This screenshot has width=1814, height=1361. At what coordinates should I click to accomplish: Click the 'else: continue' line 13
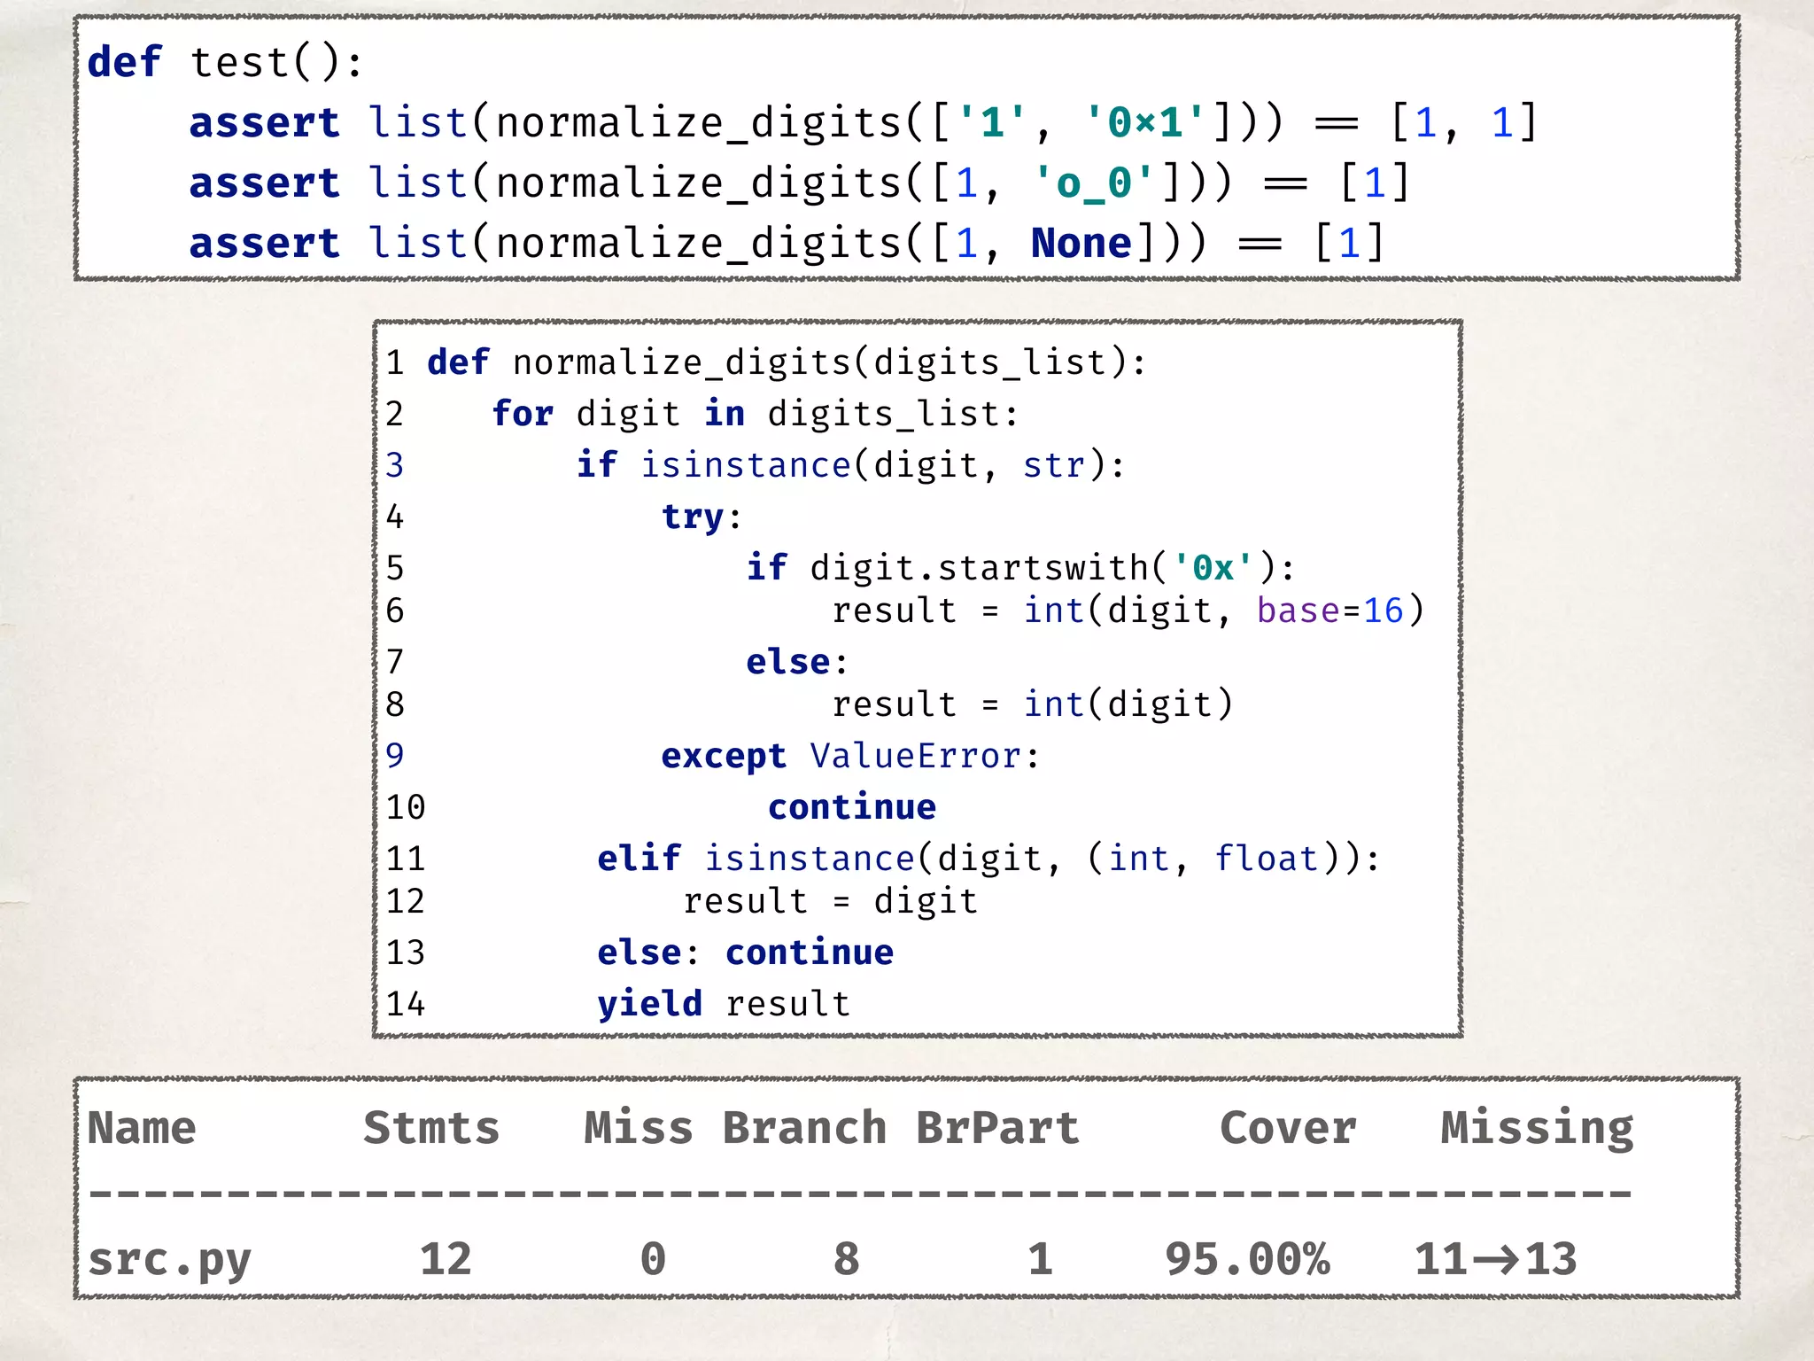click(x=746, y=953)
